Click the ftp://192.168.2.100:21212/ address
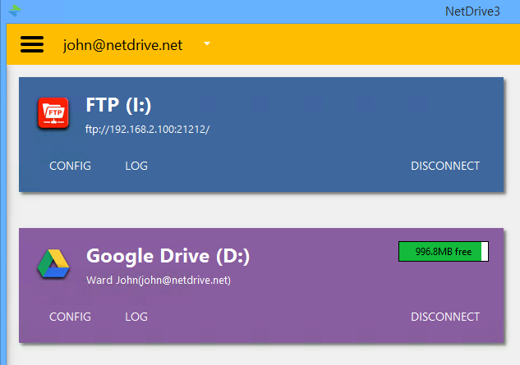 pyautogui.click(x=147, y=129)
